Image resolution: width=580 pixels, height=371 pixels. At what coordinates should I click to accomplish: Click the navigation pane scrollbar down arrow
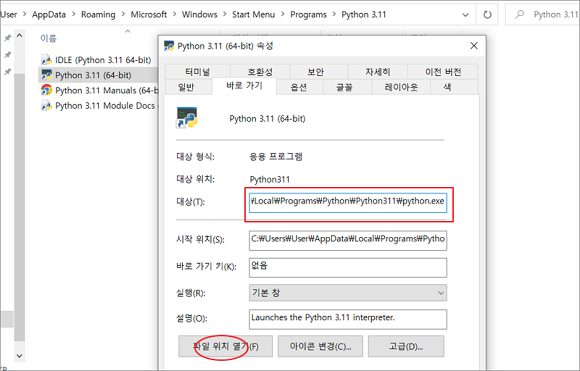pos(20,356)
